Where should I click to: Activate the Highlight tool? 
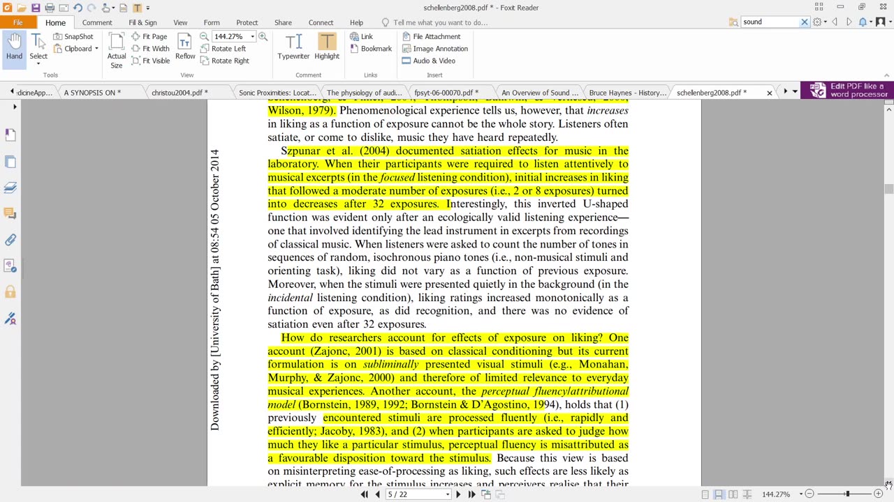(x=327, y=47)
